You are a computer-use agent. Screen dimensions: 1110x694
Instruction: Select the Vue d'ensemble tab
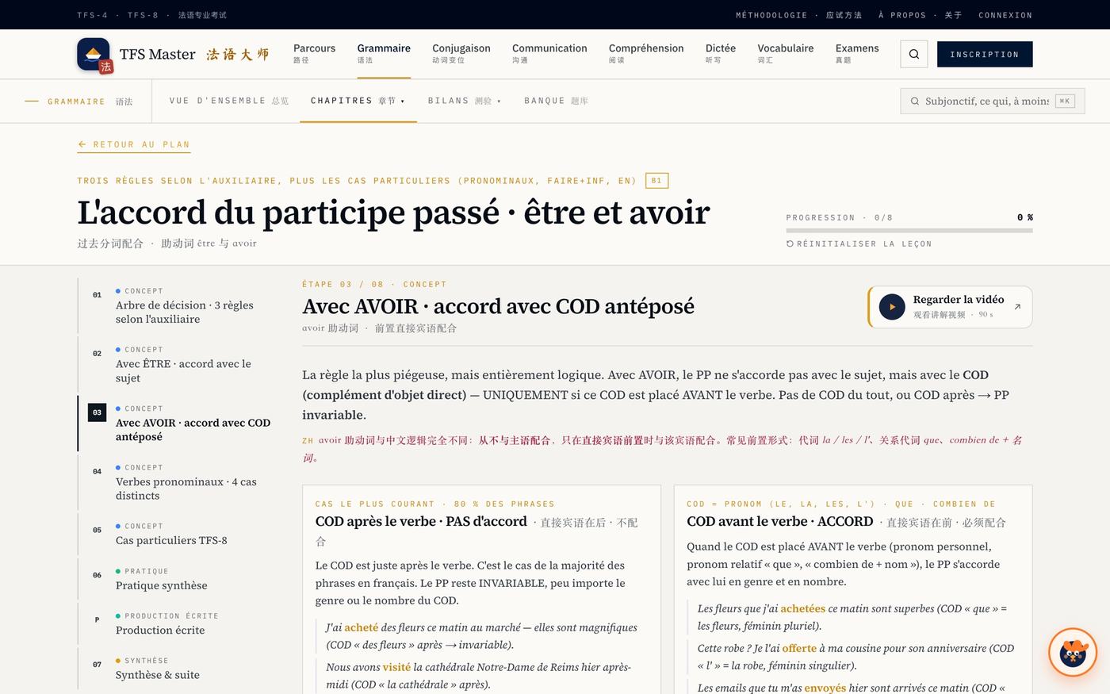(229, 101)
